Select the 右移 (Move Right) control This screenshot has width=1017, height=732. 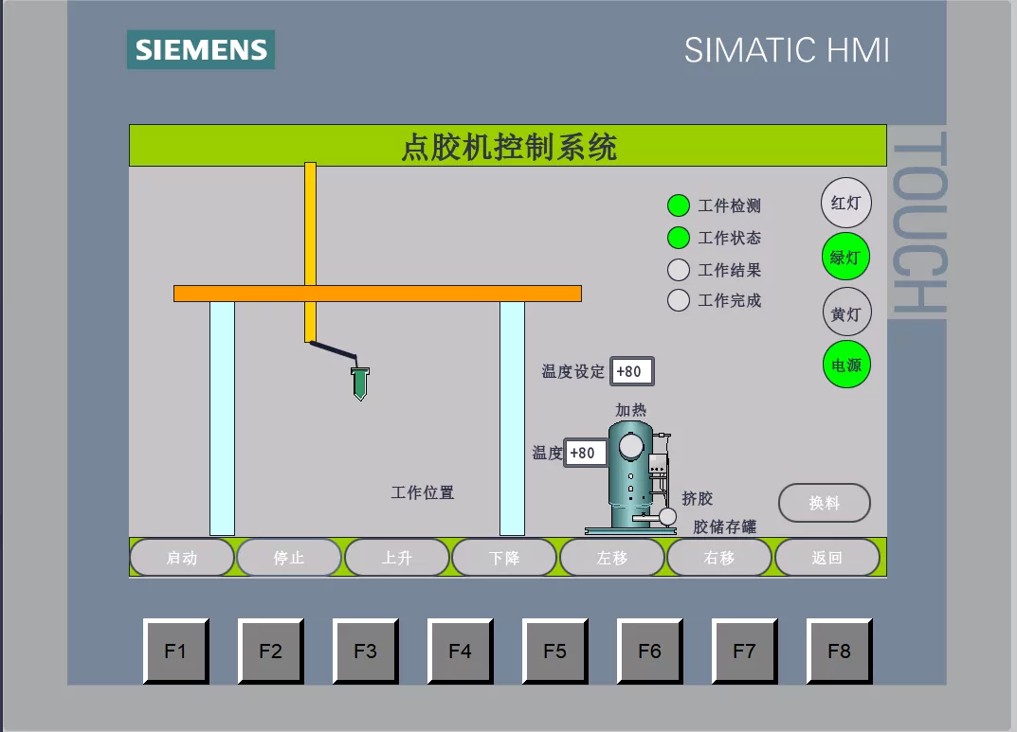pyautogui.click(x=719, y=557)
